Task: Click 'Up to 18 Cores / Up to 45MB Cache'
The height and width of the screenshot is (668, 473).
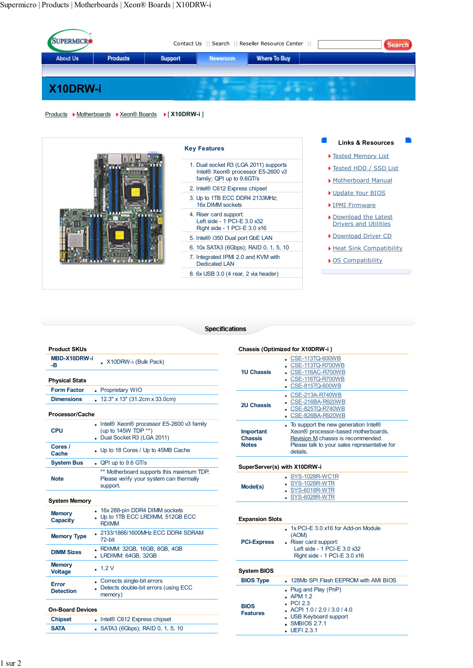Action: 145,450
